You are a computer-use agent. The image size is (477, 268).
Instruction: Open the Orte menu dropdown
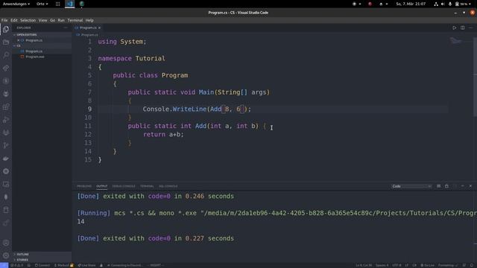pos(42,4)
